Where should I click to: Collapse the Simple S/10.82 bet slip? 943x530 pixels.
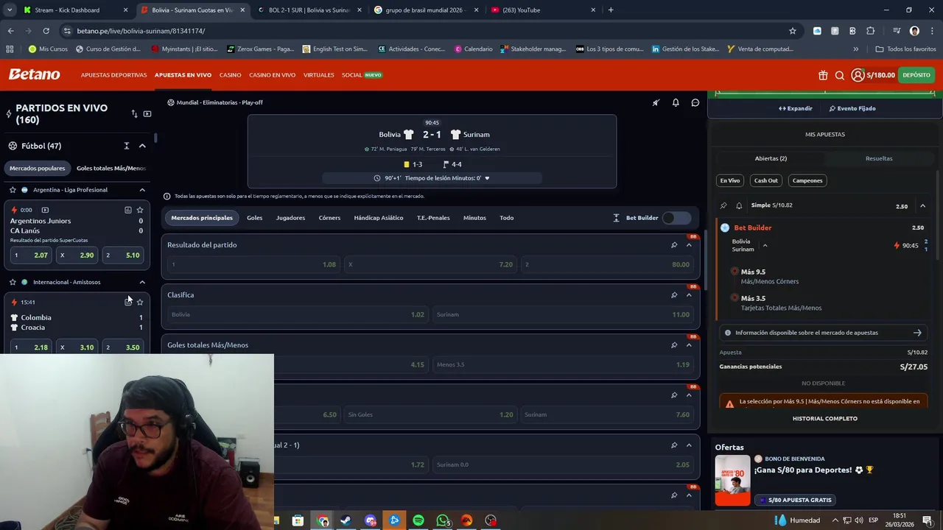click(922, 206)
